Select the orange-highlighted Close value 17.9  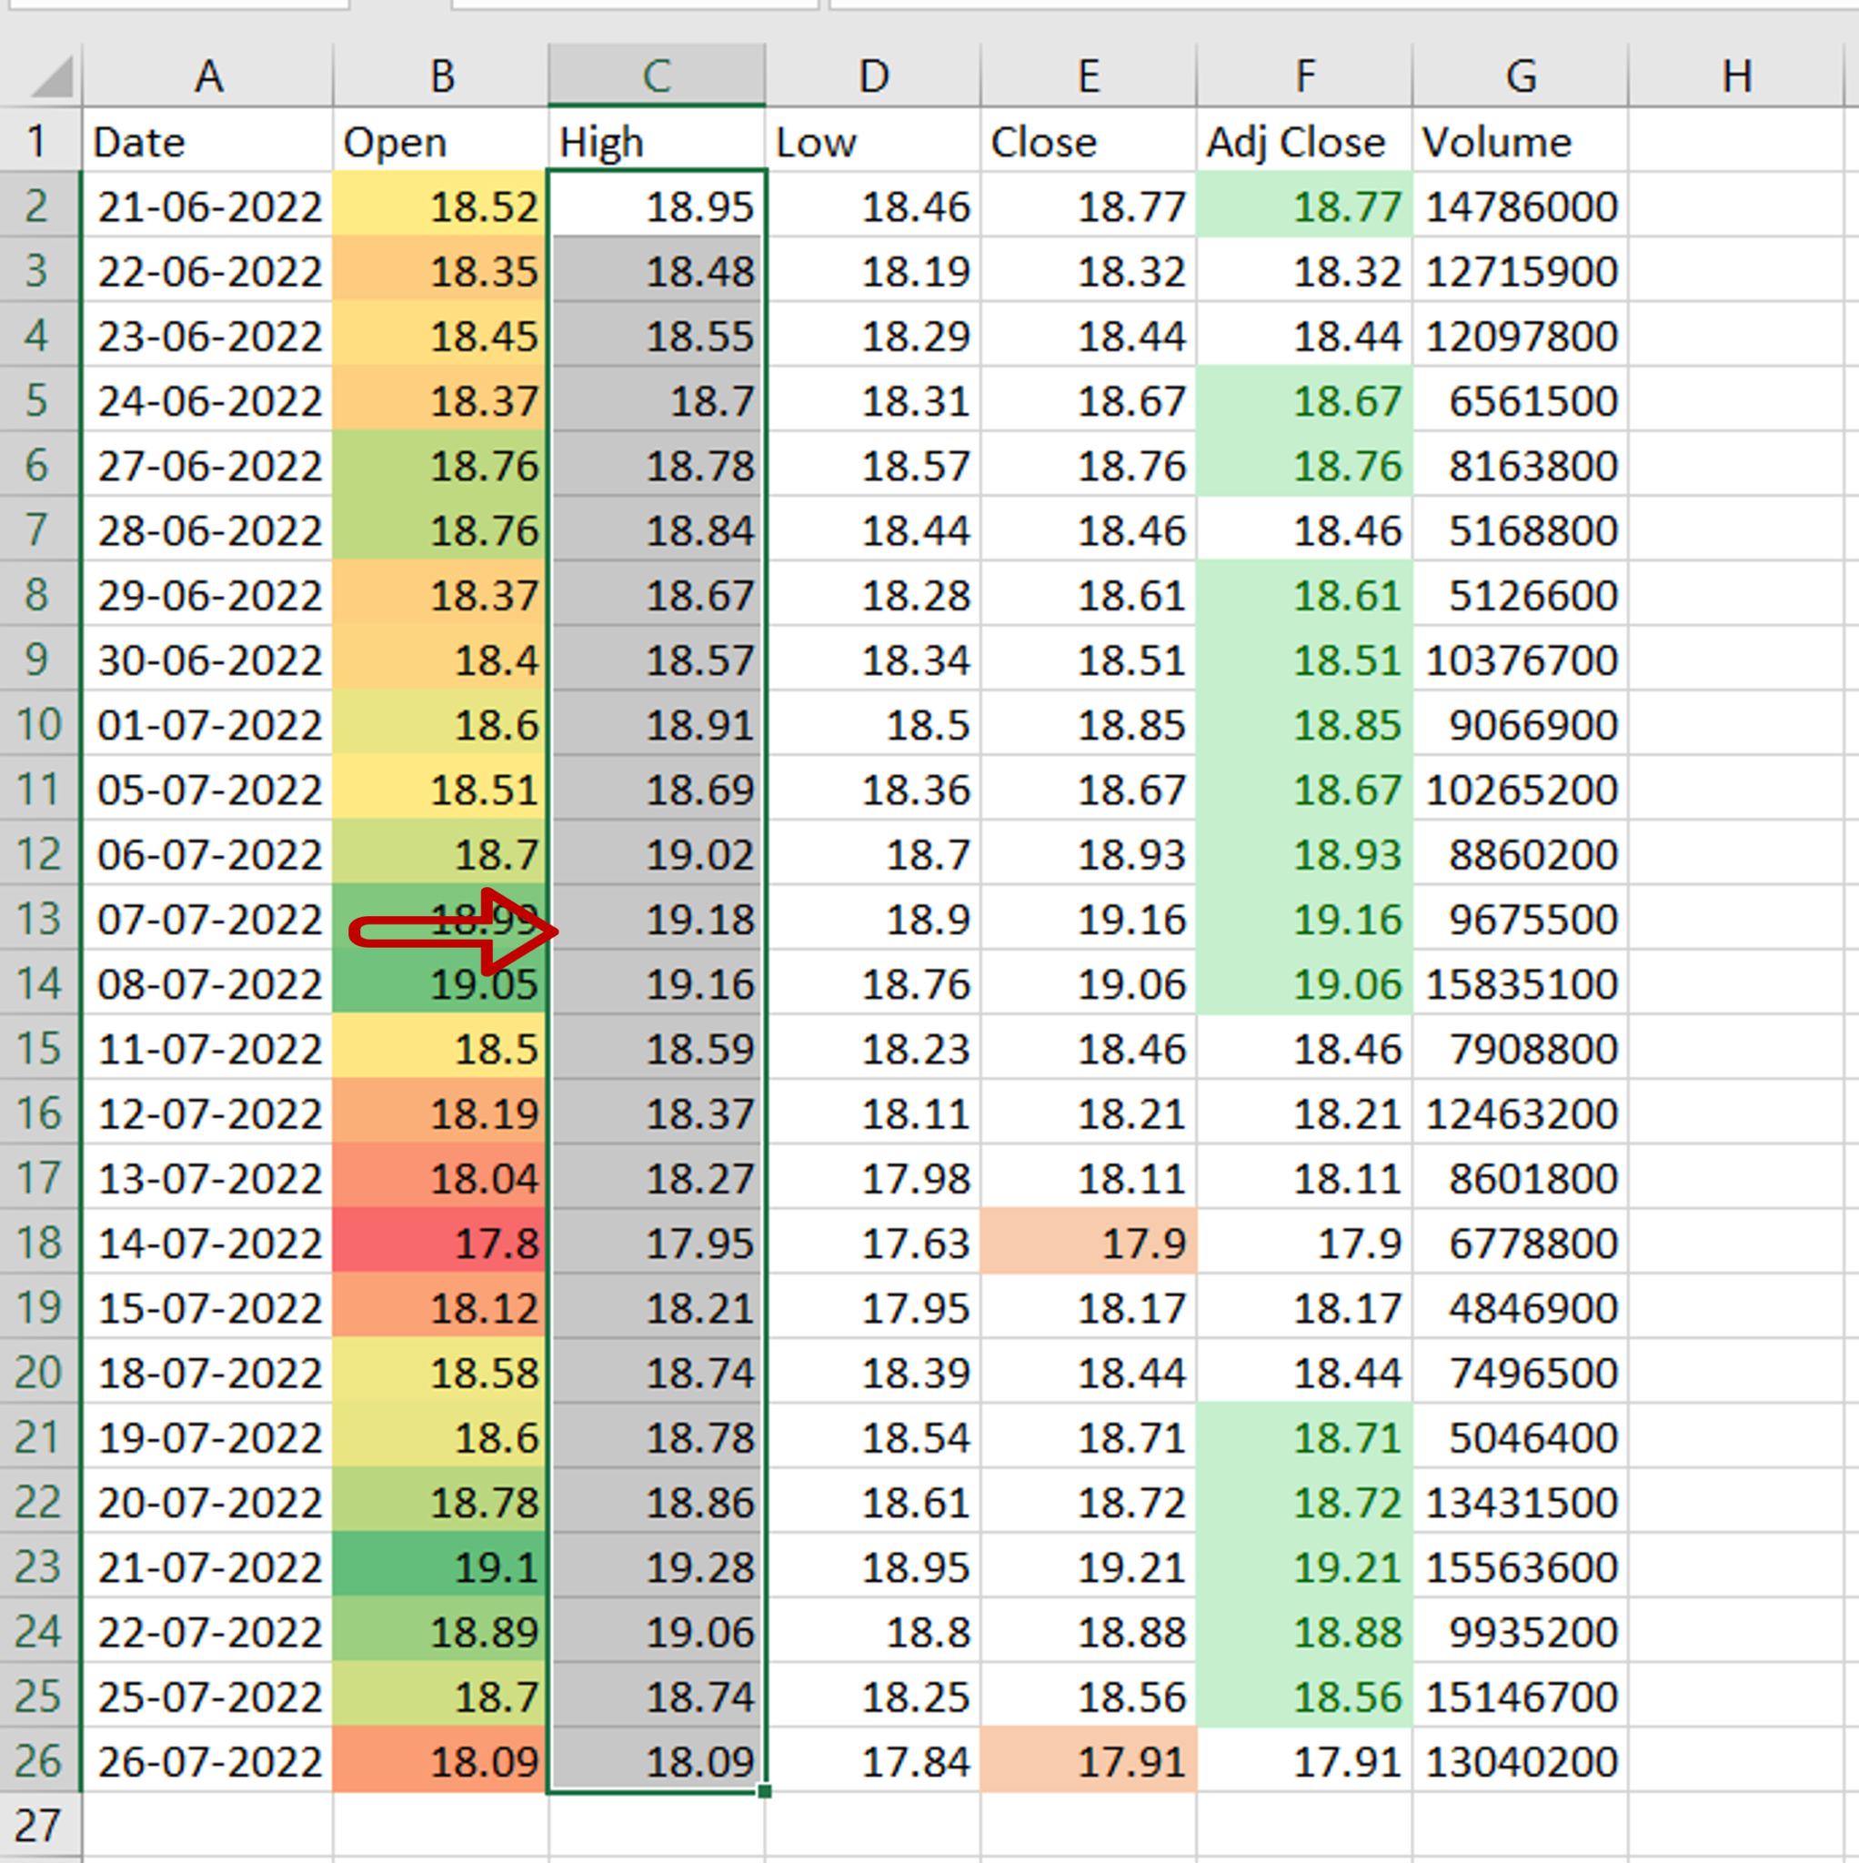pyautogui.click(x=1088, y=1244)
